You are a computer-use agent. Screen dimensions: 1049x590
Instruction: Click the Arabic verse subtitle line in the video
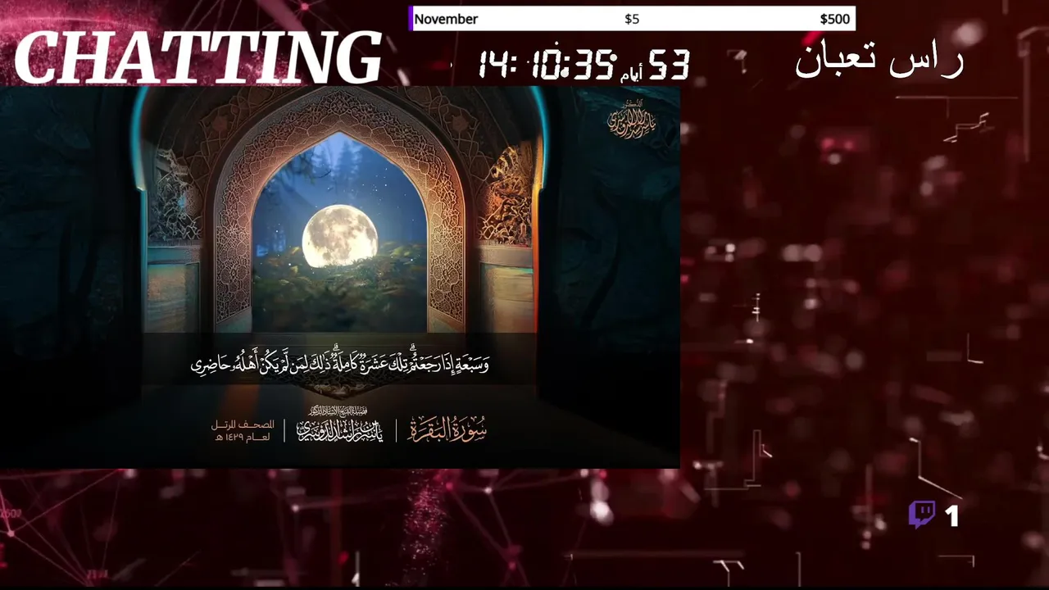click(340, 364)
